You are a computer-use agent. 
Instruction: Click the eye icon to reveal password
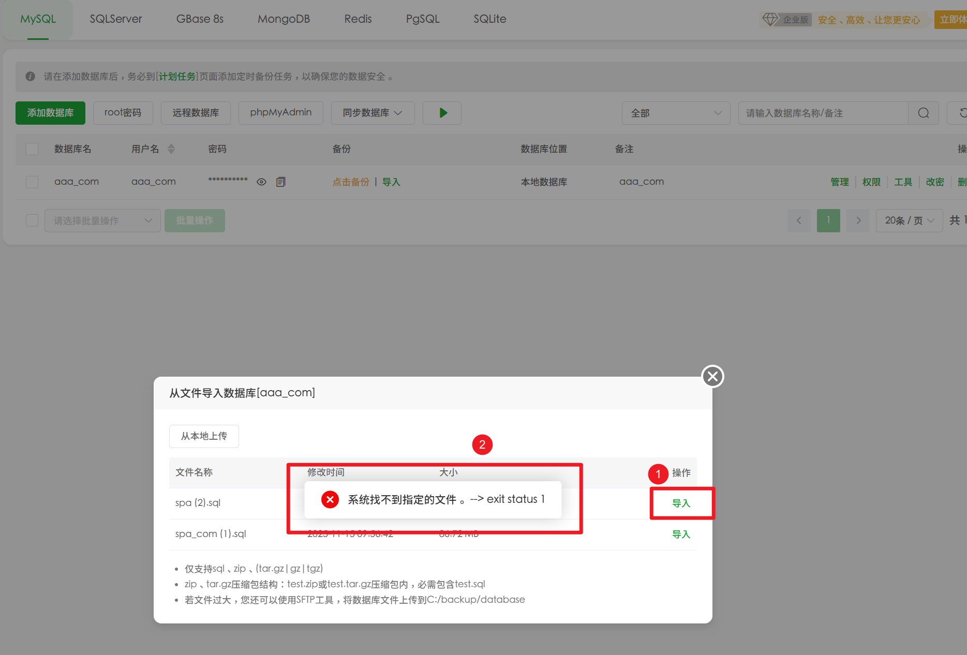click(x=262, y=182)
